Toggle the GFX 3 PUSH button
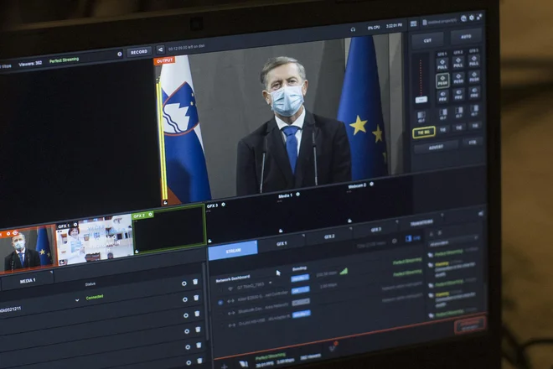553x369 pixels. pos(474,77)
